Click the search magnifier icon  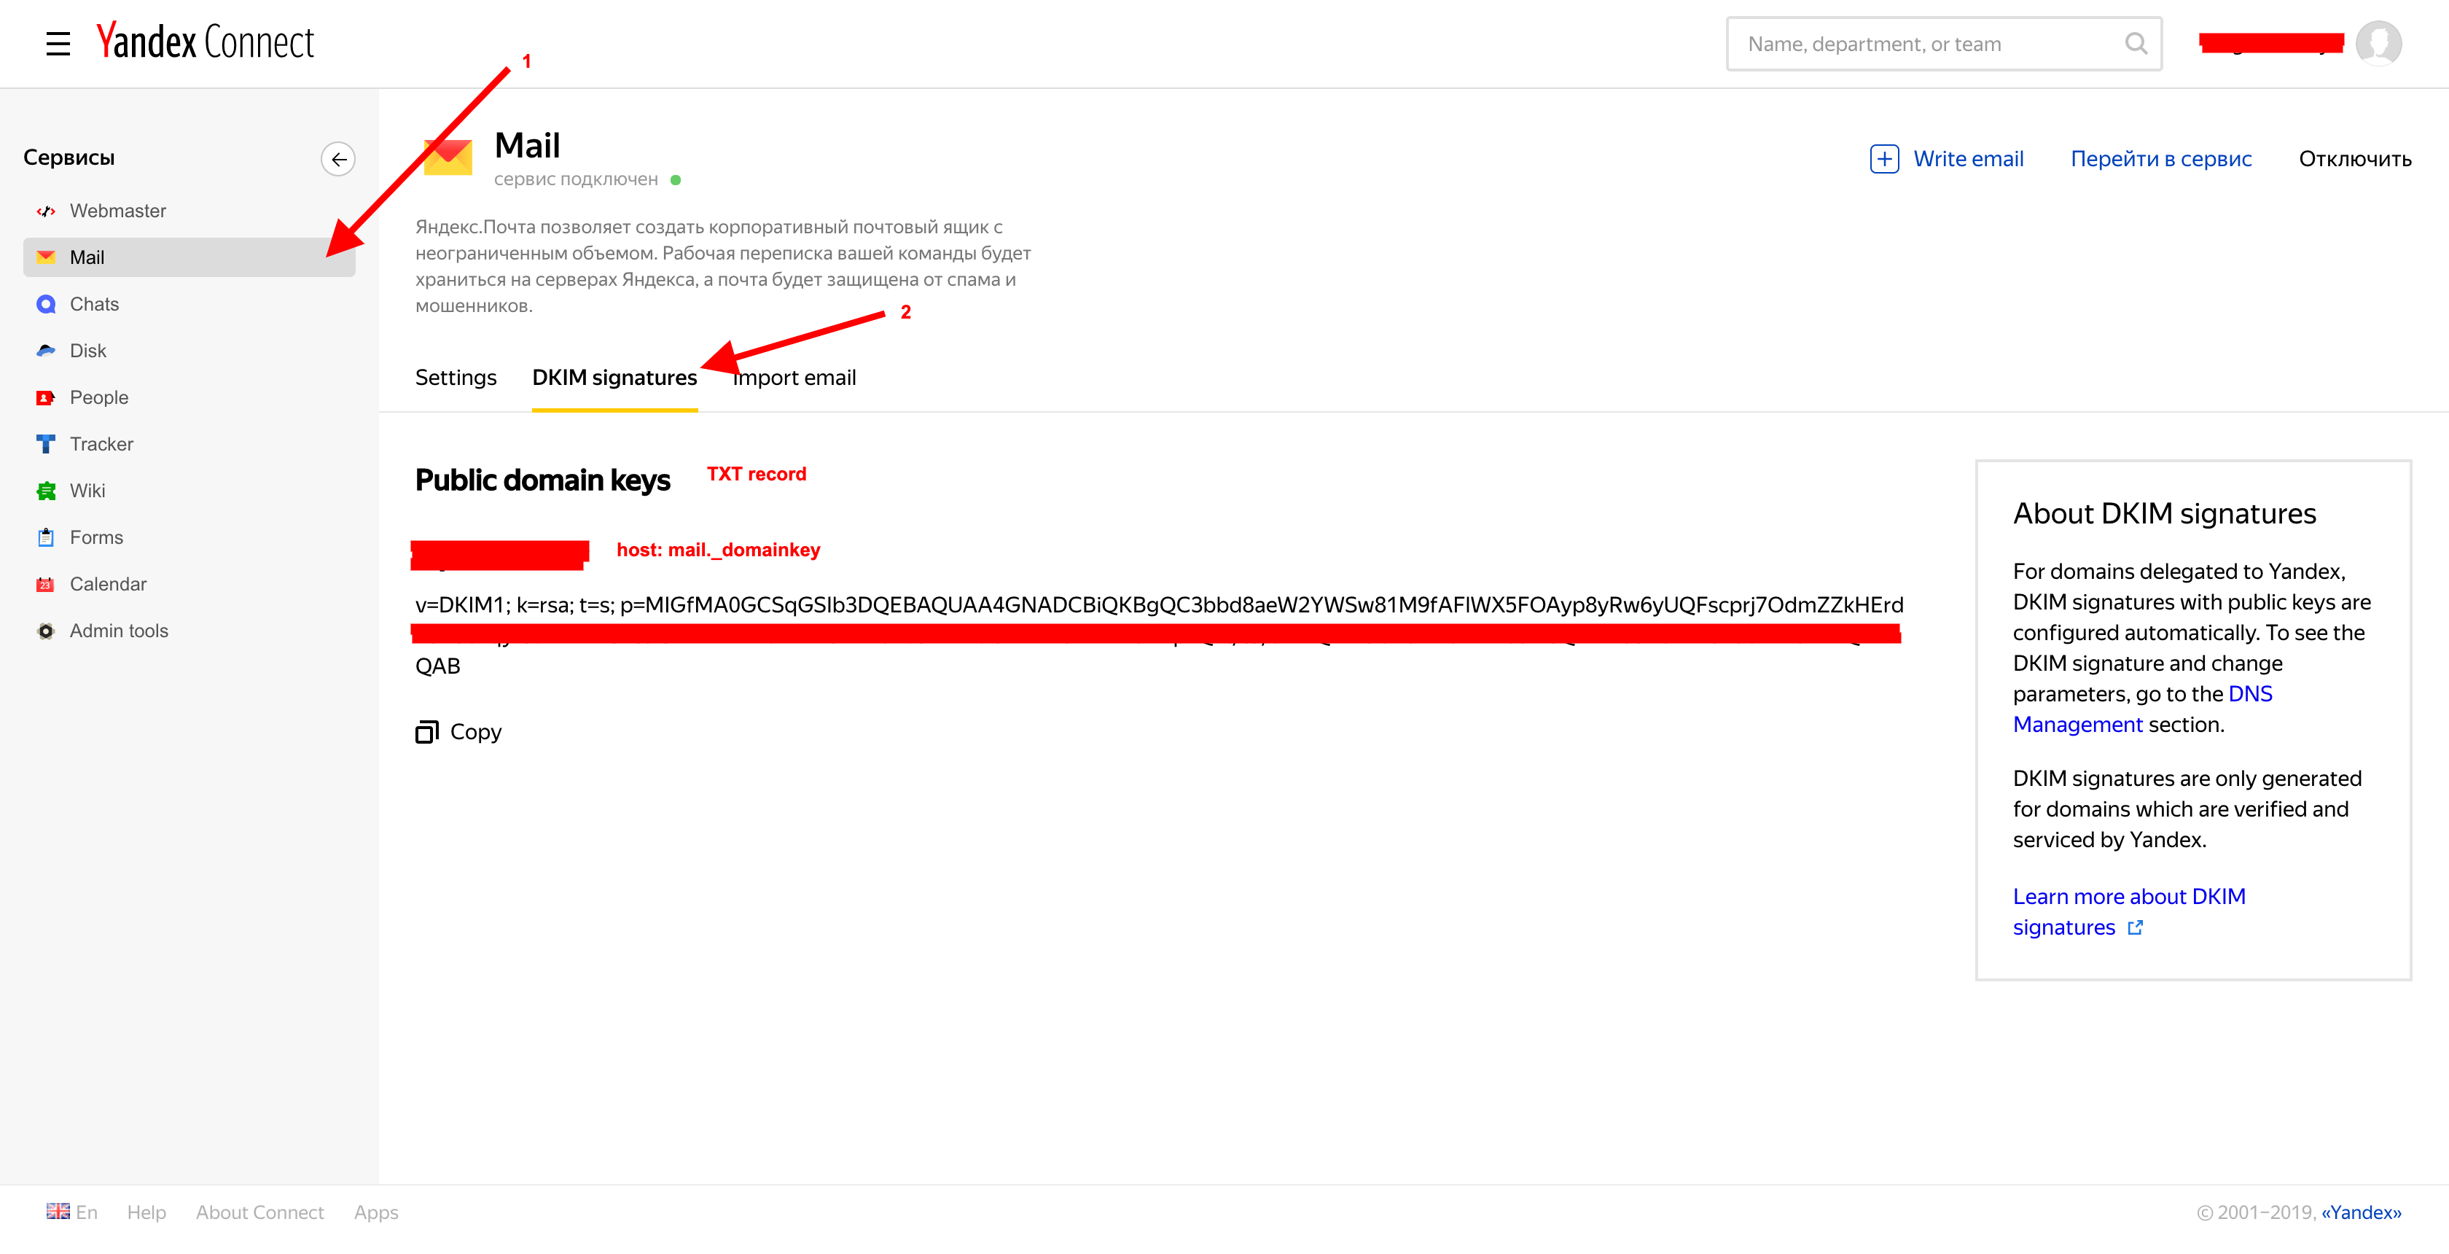(x=2136, y=44)
